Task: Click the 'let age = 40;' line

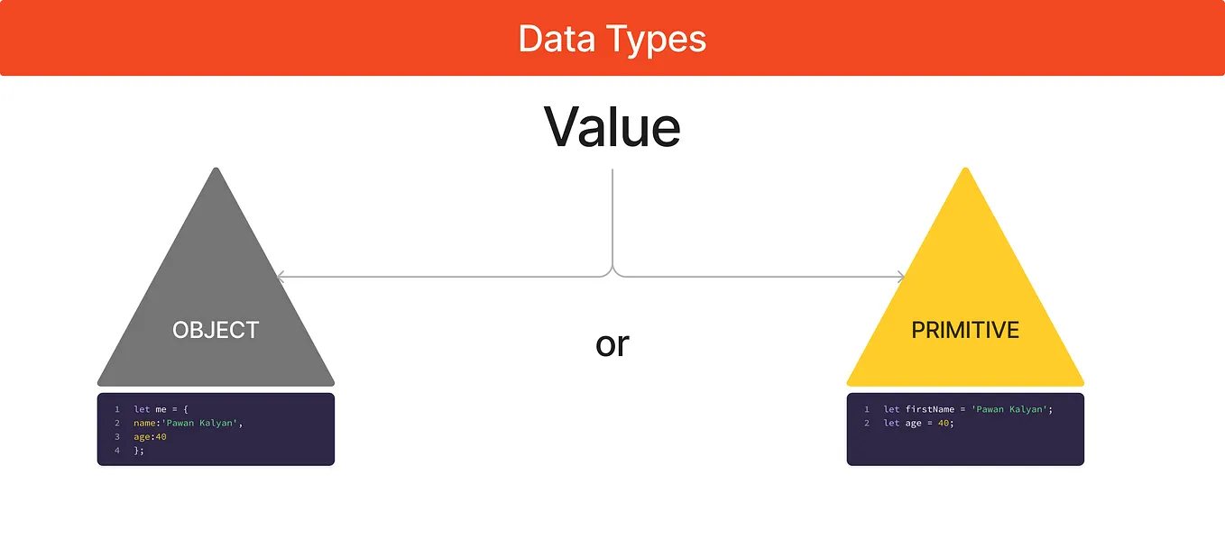Action: [918, 423]
